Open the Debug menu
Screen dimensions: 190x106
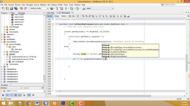coord(54,5)
